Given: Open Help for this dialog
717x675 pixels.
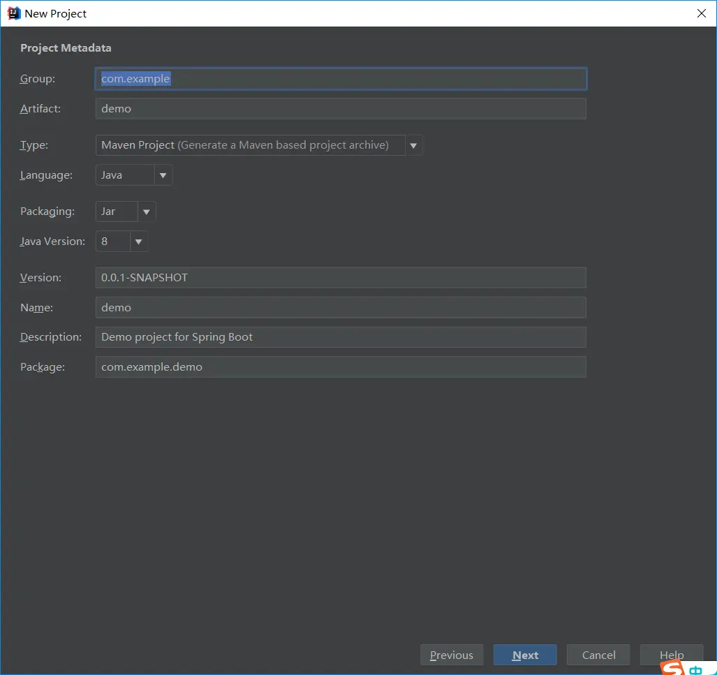Looking at the screenshot, I should click(672, 655).
